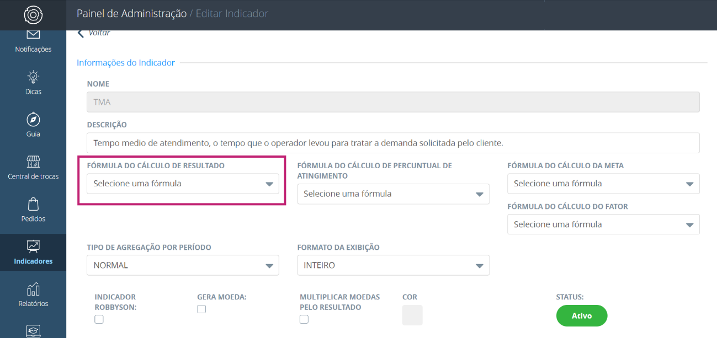The image size is (717, 338).
Task: Click the graduation cap sidebar icon
Action: (x=33, y=331)
